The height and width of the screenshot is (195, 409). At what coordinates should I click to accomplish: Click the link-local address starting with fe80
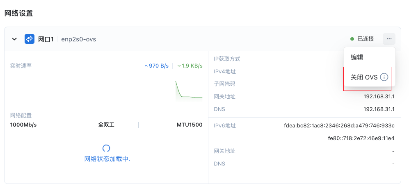[361, 138]
